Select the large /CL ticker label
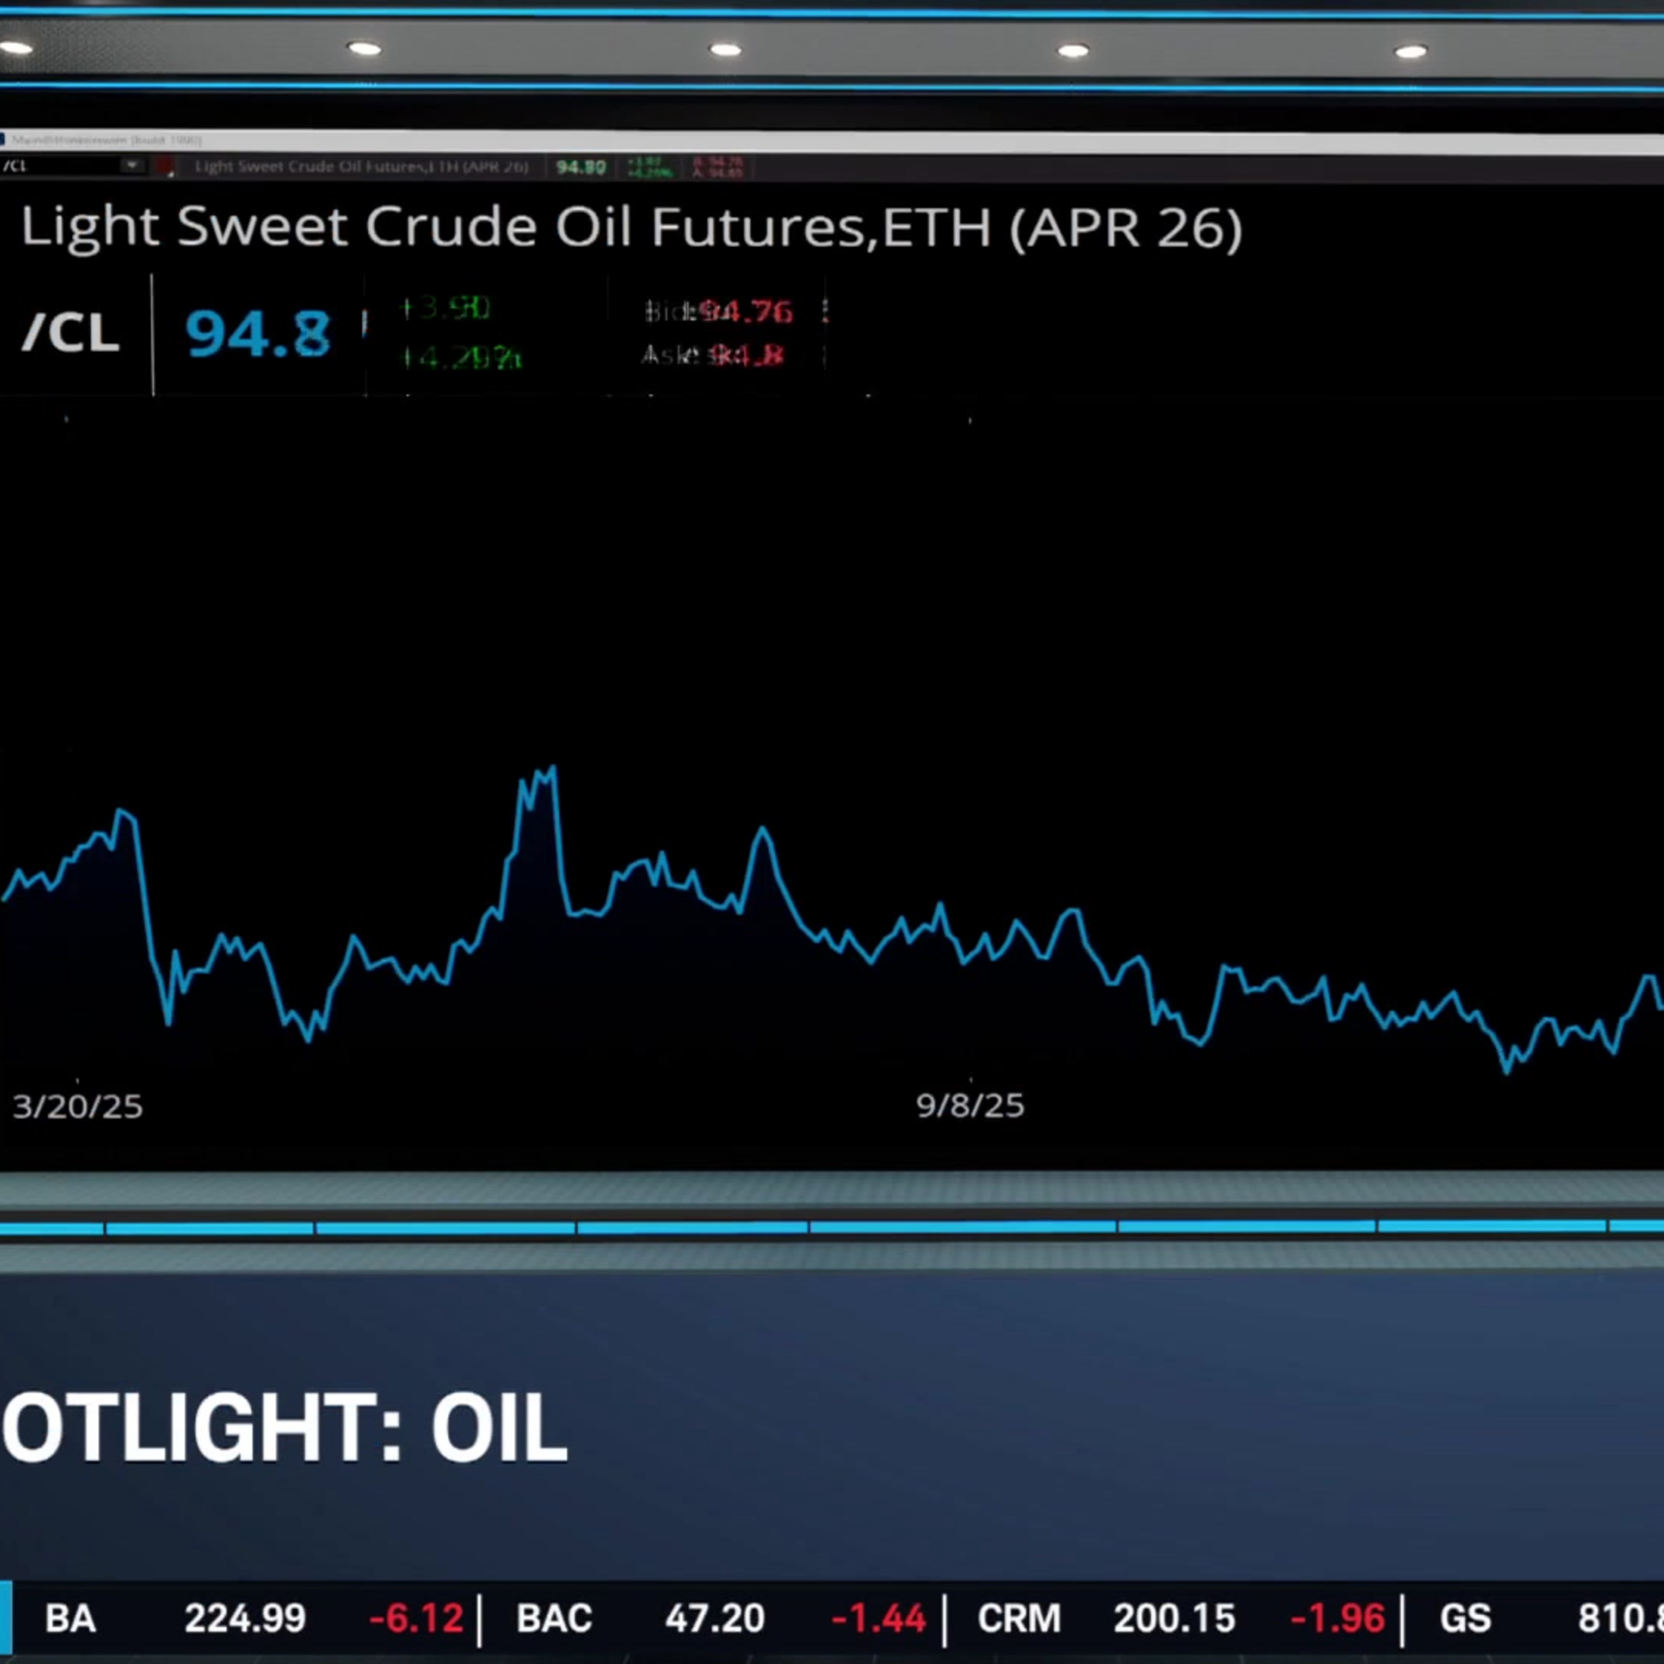 [x=70, y=333]
